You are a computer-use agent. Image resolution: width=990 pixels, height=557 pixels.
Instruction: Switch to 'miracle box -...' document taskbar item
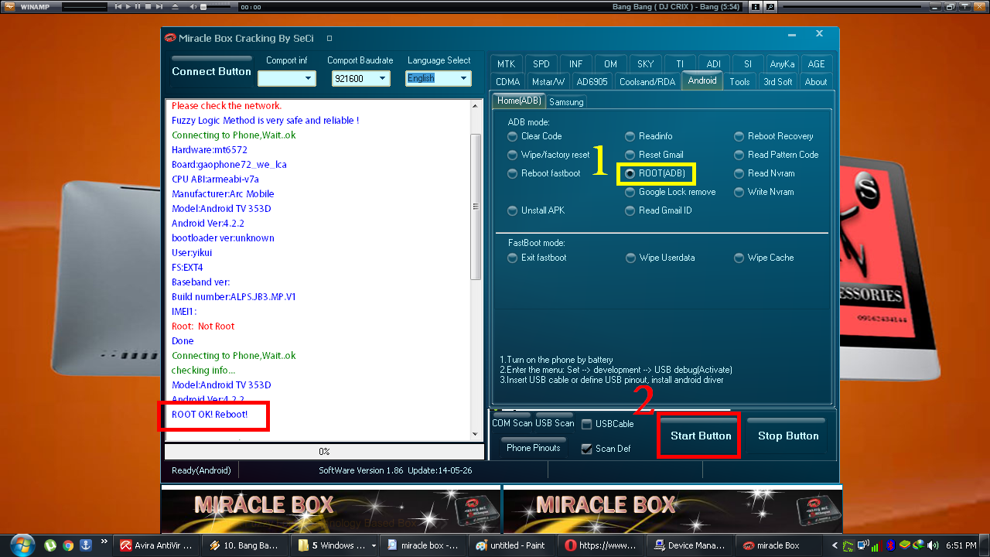(x=424, y=545)
